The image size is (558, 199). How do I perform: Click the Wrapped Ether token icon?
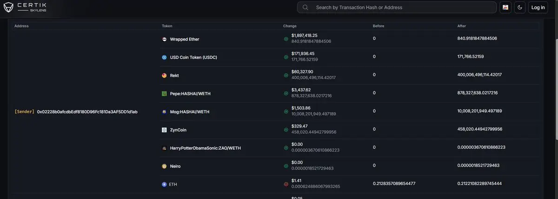[164, 39]
